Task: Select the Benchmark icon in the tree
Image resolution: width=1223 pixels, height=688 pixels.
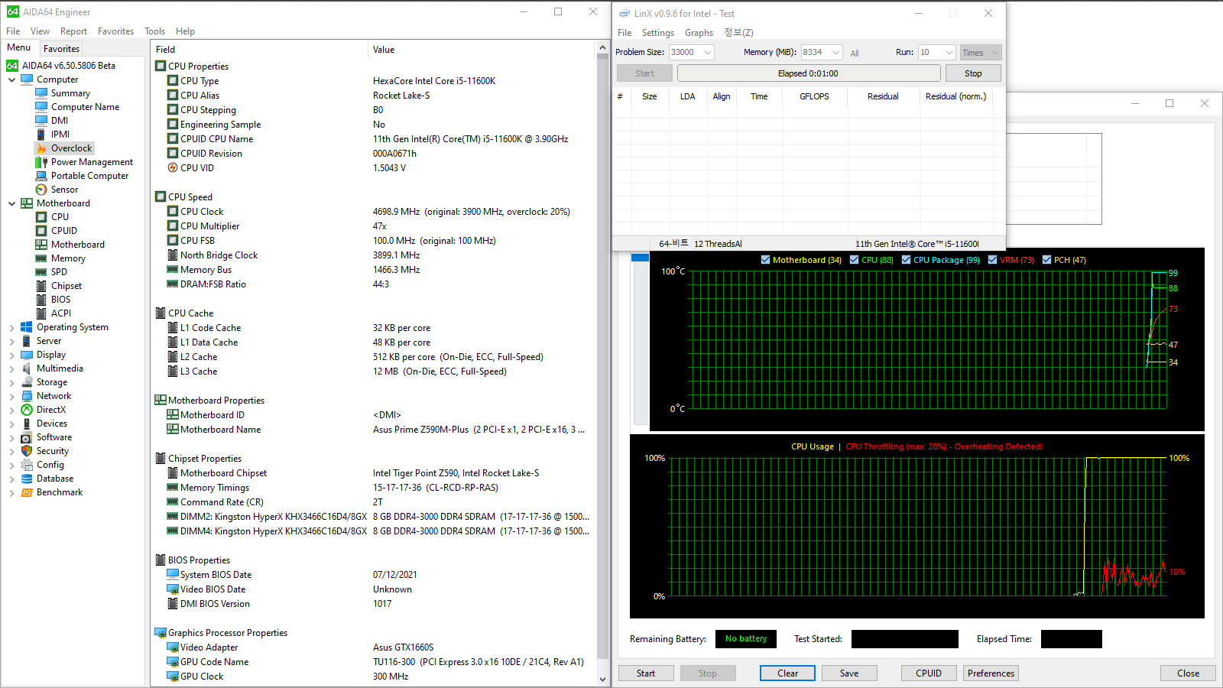Action: (27, 492)
